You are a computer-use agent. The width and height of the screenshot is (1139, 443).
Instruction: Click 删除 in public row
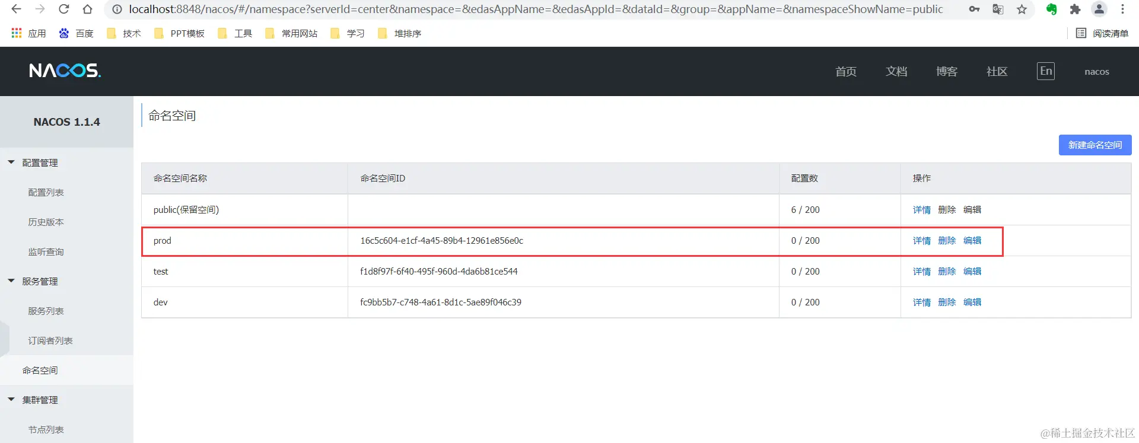point(947,209)
